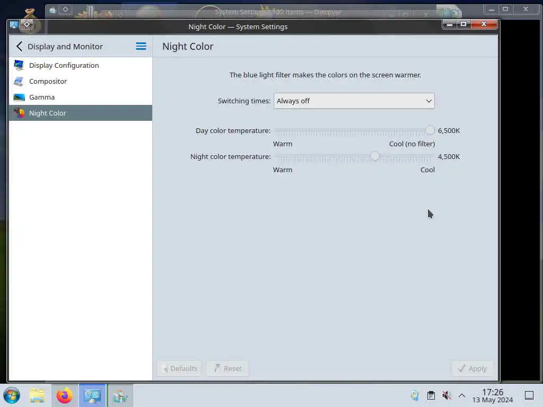Click the Defaults button

179,368
